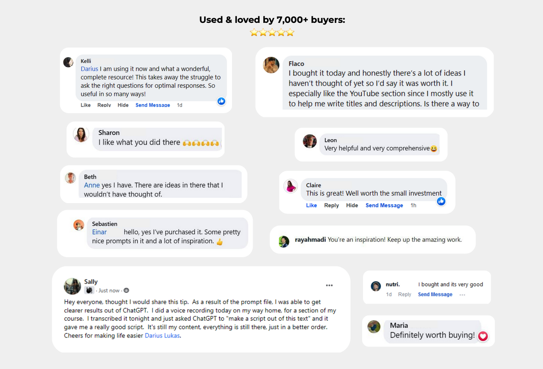Click Send Message under nutri's comment
Viewport: 543px width, 369px height.
(435, 294)
